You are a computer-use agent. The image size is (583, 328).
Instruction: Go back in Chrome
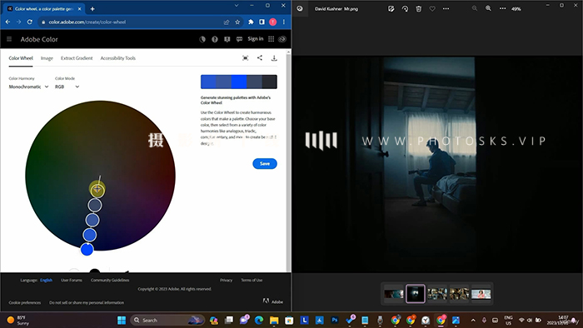[x=7, y=22]
